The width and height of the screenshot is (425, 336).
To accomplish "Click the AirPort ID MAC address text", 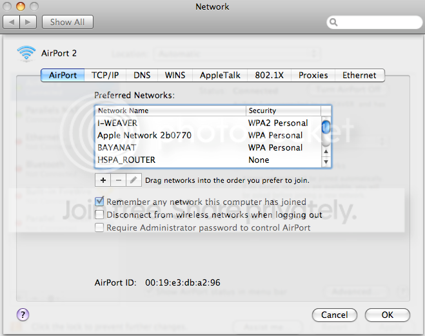I will coord(183,282).
